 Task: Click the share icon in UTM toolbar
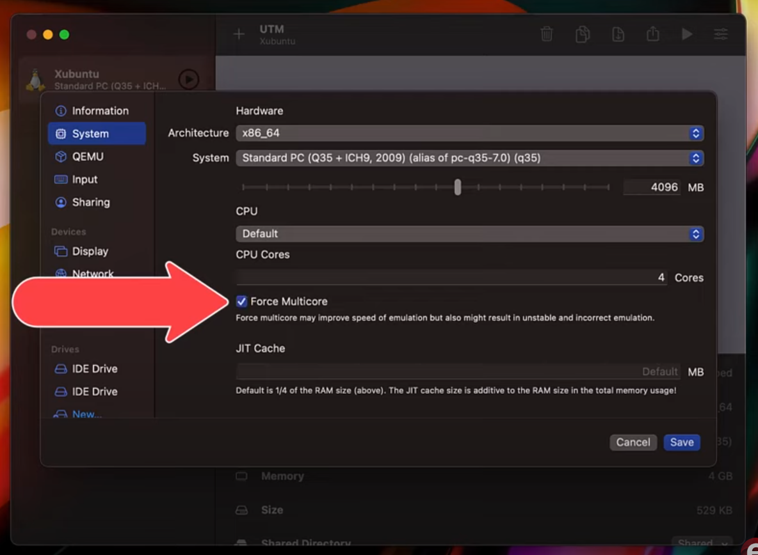point(652,34)
